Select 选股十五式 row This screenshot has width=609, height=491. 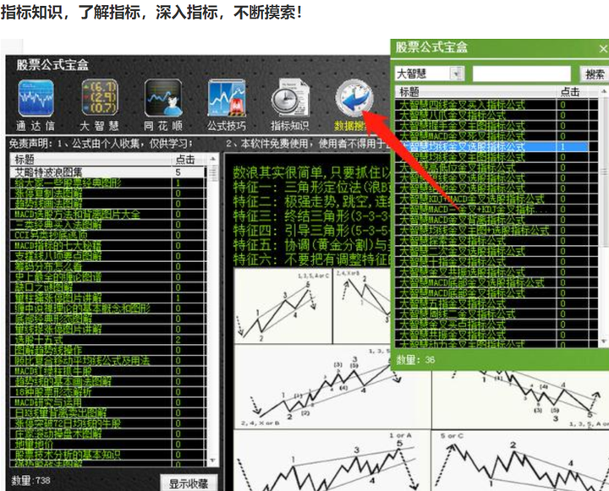click(x=109, y=340)
